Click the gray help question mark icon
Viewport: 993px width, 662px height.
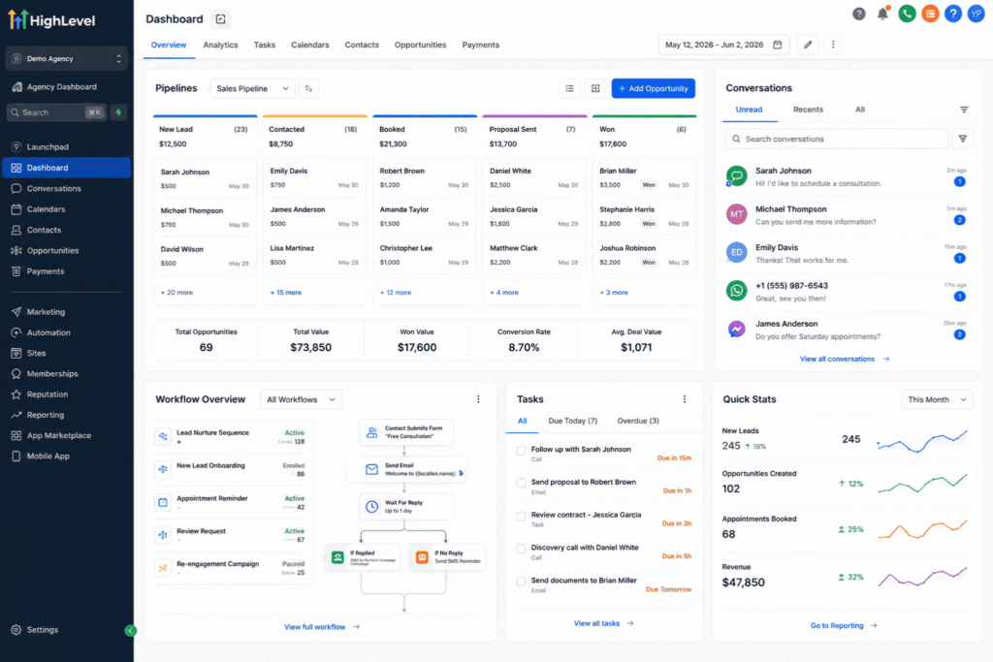859,14
